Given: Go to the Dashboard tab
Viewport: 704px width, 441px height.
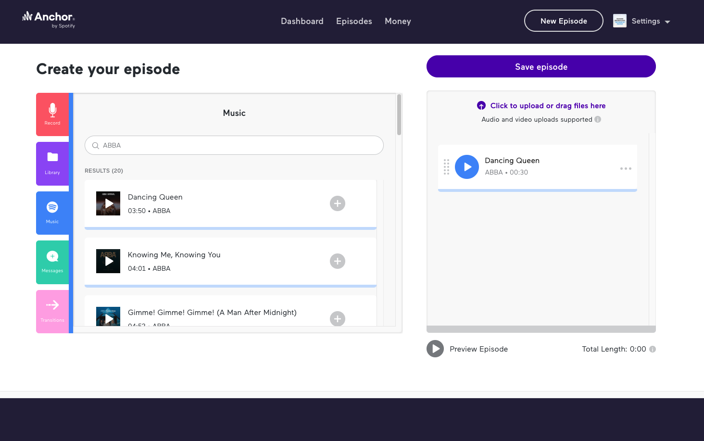Looking at the screenshot, I should [302, 21].
